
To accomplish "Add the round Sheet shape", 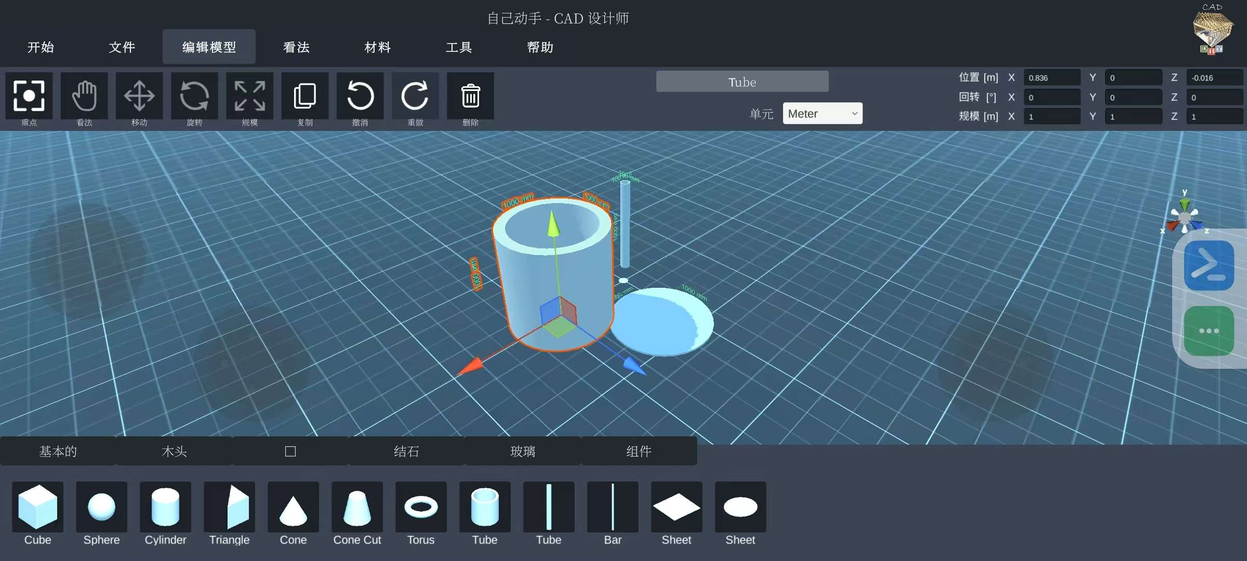I will tap(740, 507).
